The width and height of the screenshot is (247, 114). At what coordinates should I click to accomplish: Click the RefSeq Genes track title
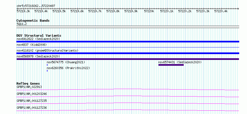[28, 83]
